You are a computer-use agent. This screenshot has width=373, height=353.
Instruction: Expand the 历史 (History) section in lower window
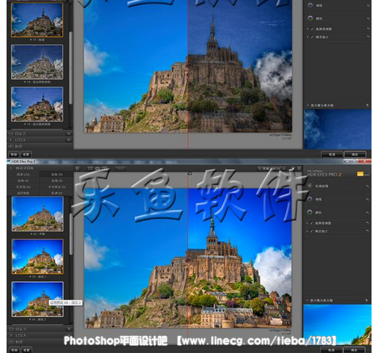[x=19, y=342]
